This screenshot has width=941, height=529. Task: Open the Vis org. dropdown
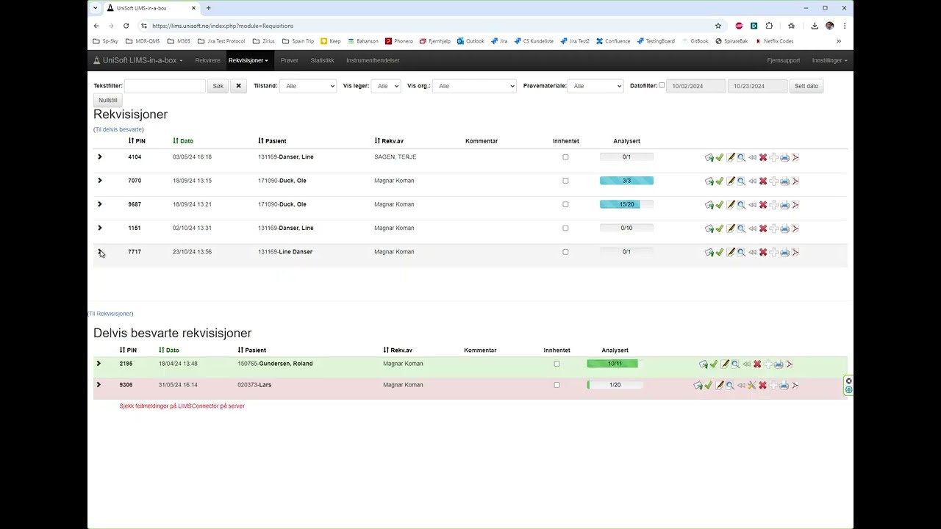pyautogui.click(x=474, y=86)
